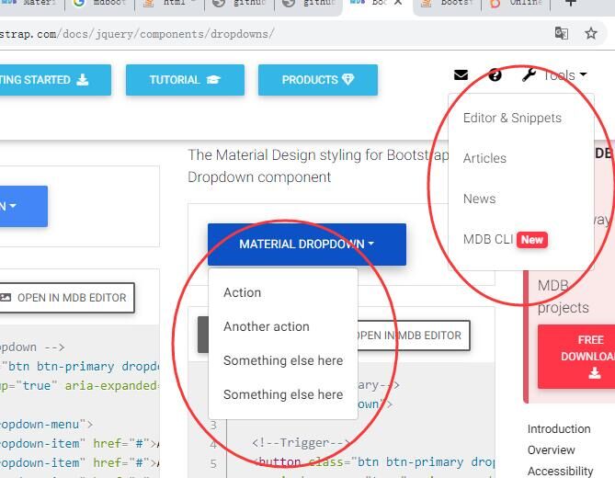Toggle the Material Dropdown button
This screenshot has width=615, height=478.
coord(307,245)
